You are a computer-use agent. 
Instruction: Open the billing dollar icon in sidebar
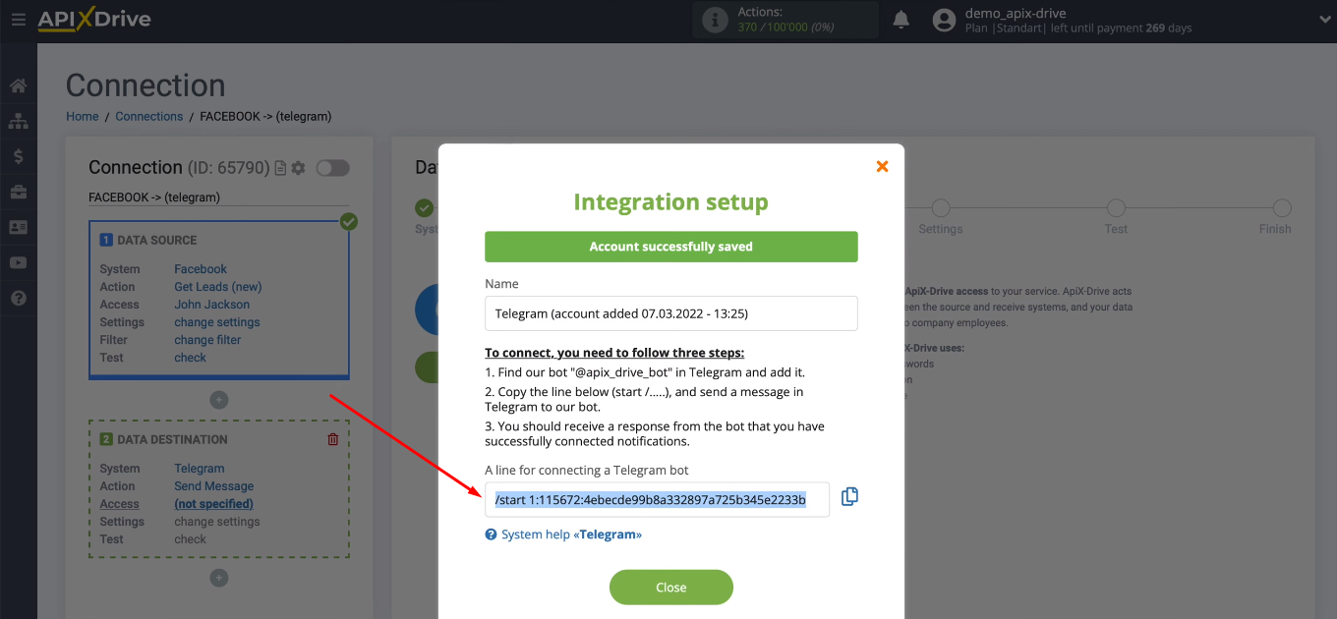coord(18,156)
